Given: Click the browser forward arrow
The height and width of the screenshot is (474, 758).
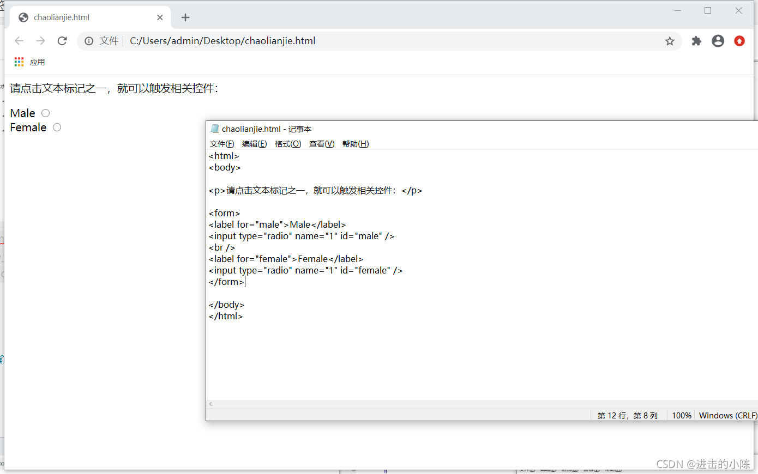Looking at the screenshot, I should [40, 41].
